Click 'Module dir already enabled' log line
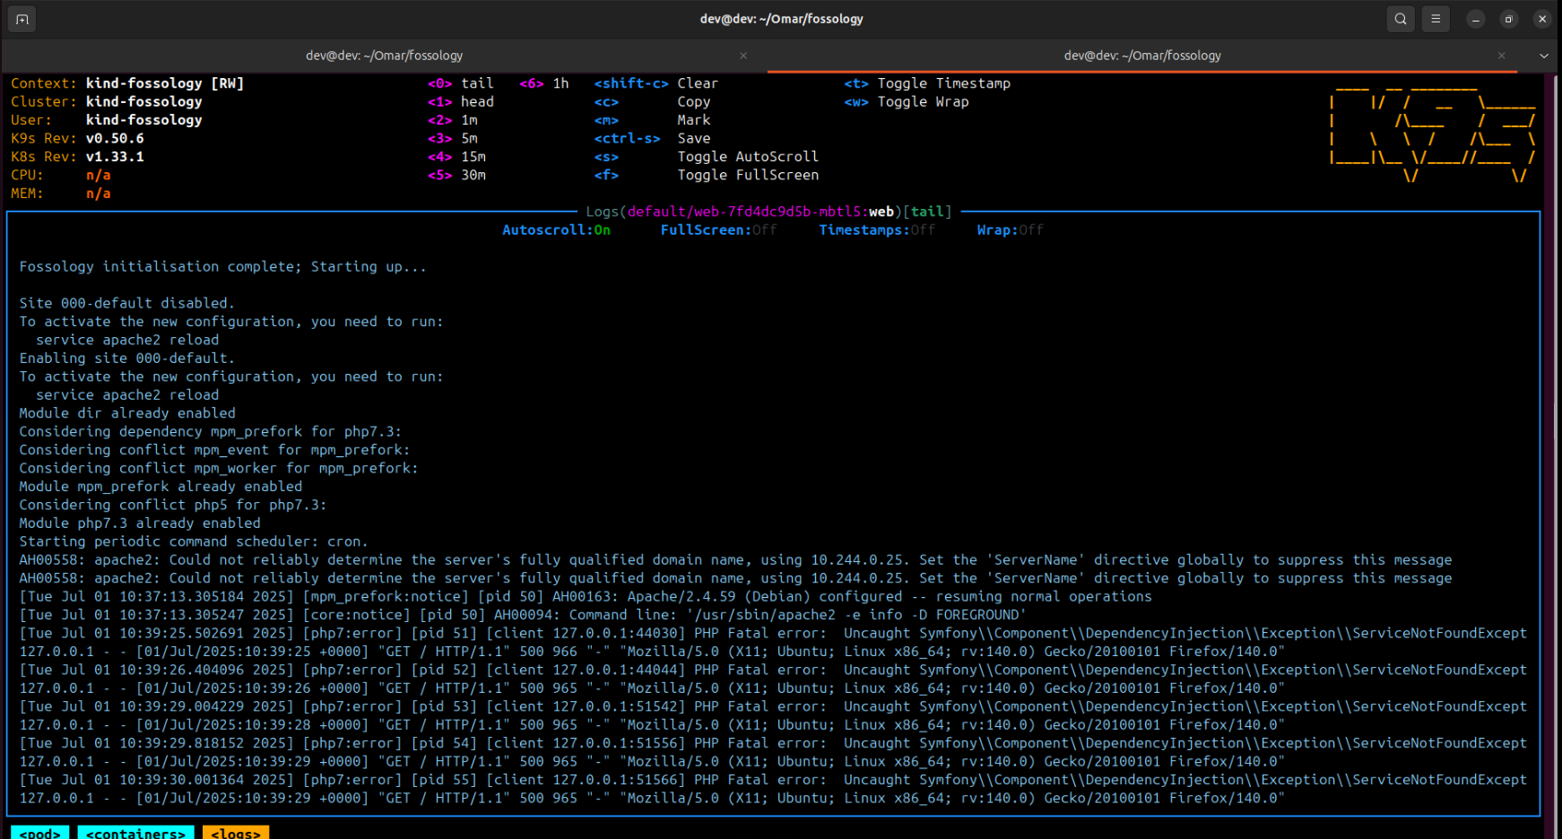Screen dimensions: 1562x839 (x=127, y=413)
